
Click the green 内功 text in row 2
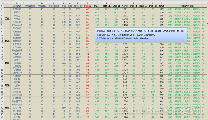(x=170, y=9)
